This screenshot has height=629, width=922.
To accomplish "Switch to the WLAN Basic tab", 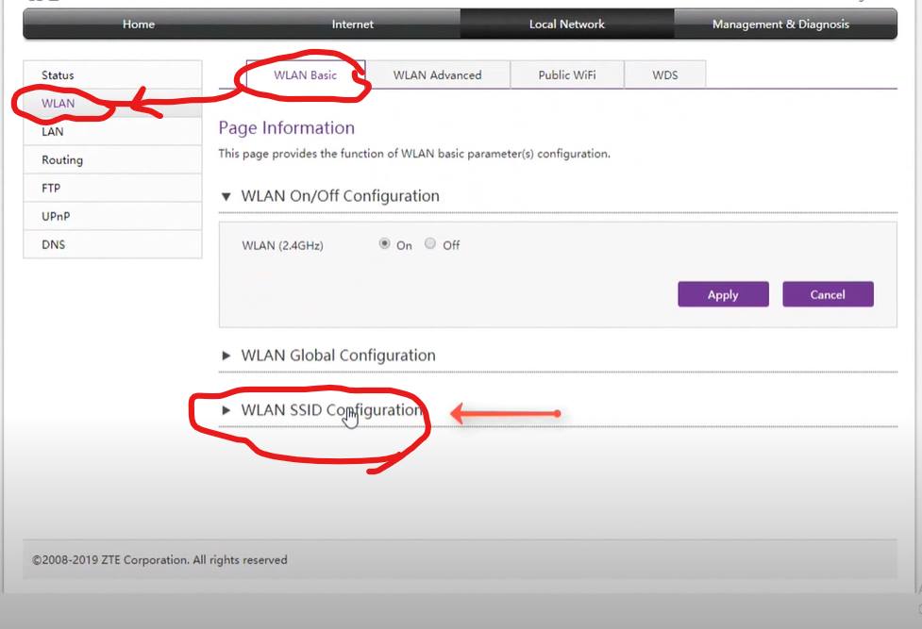I will click(305, 75).
